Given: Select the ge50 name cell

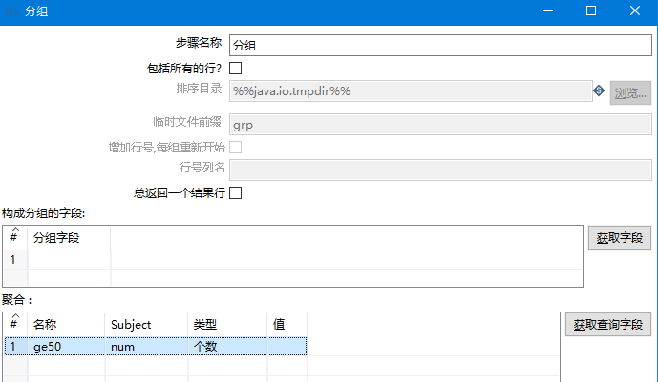Looking at the screenshot, I should point(66,347).
